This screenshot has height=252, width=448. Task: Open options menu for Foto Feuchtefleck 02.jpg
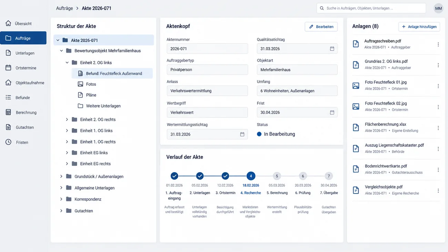[x=438, y=107]
